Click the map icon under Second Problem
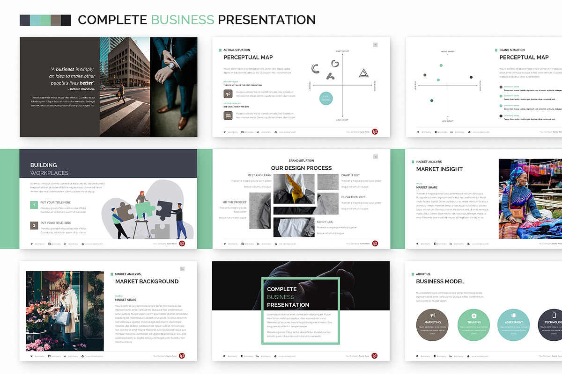Screen dimensions: 562x374 point(228,115)
